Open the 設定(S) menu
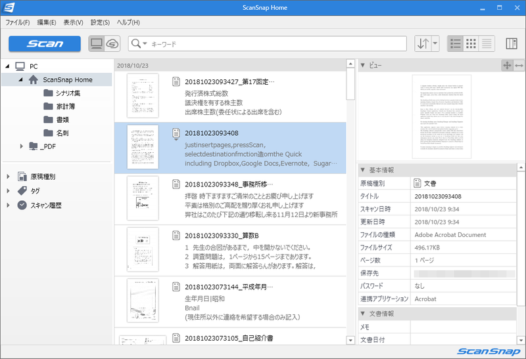 click(100, 22)
